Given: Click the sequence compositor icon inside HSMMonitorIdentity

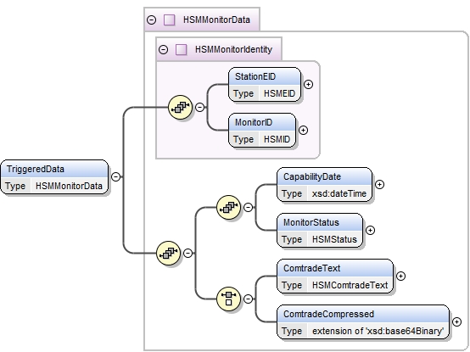Looking at the screenshot, I should tap(180, 107).
